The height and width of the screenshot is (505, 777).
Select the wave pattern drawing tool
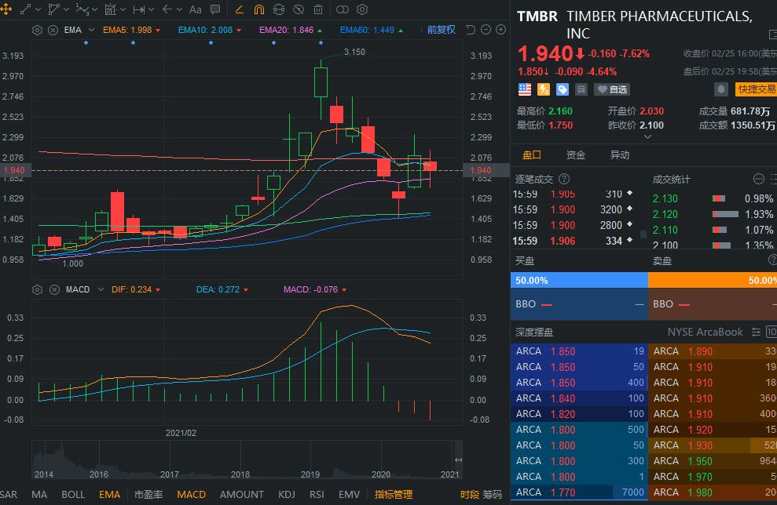tap(82, 9)
